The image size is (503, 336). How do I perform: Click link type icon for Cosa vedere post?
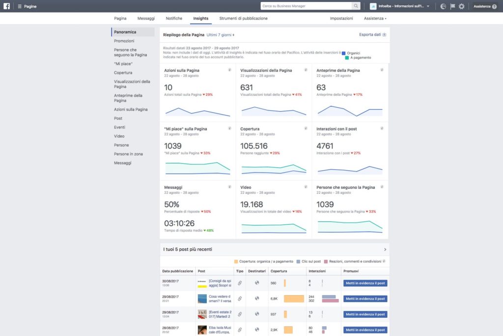coord(240,299)
